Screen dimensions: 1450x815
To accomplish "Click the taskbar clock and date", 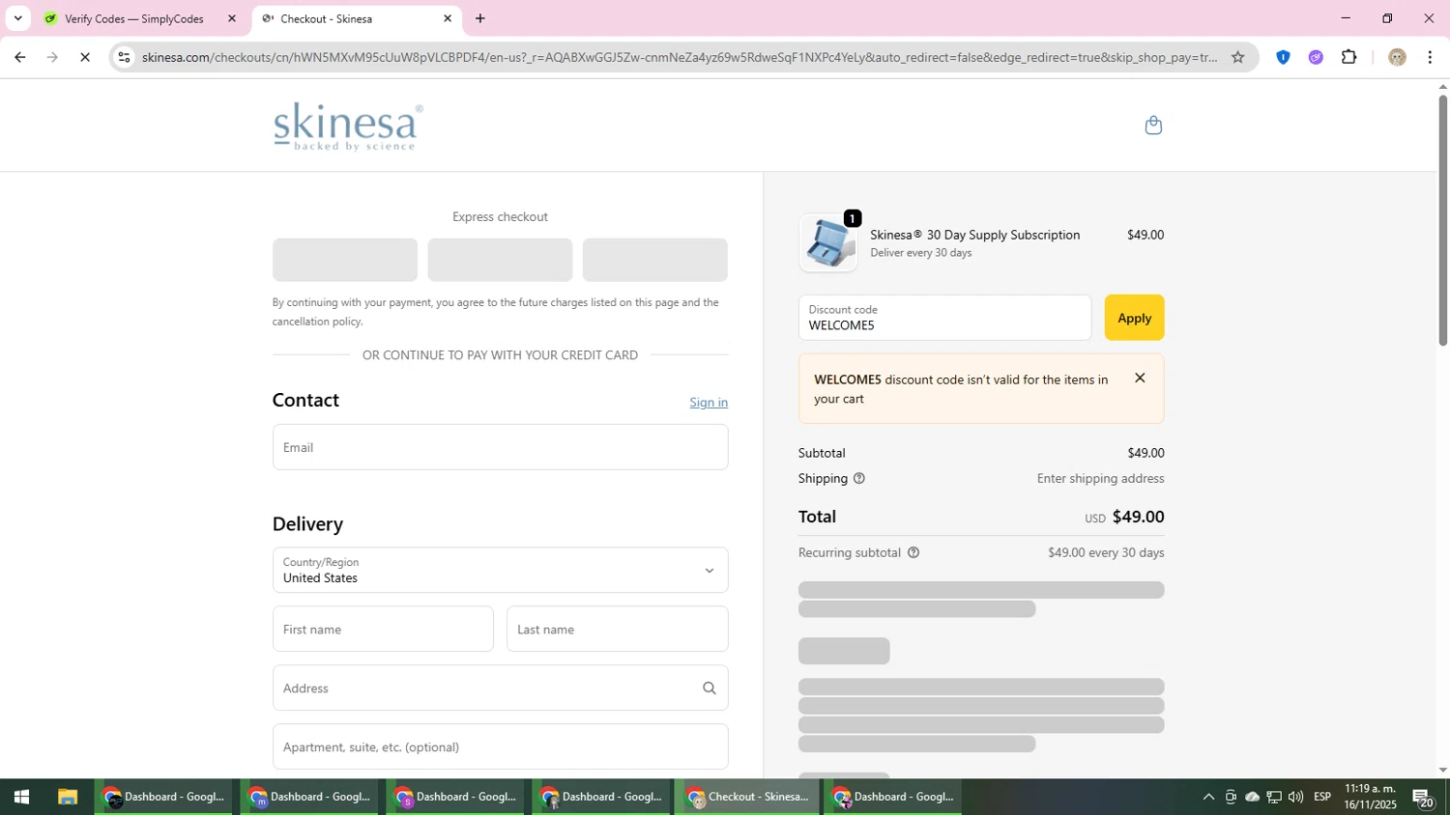I will (1370, 797).
